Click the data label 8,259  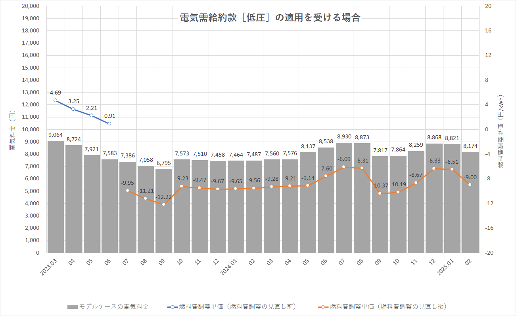416,145
